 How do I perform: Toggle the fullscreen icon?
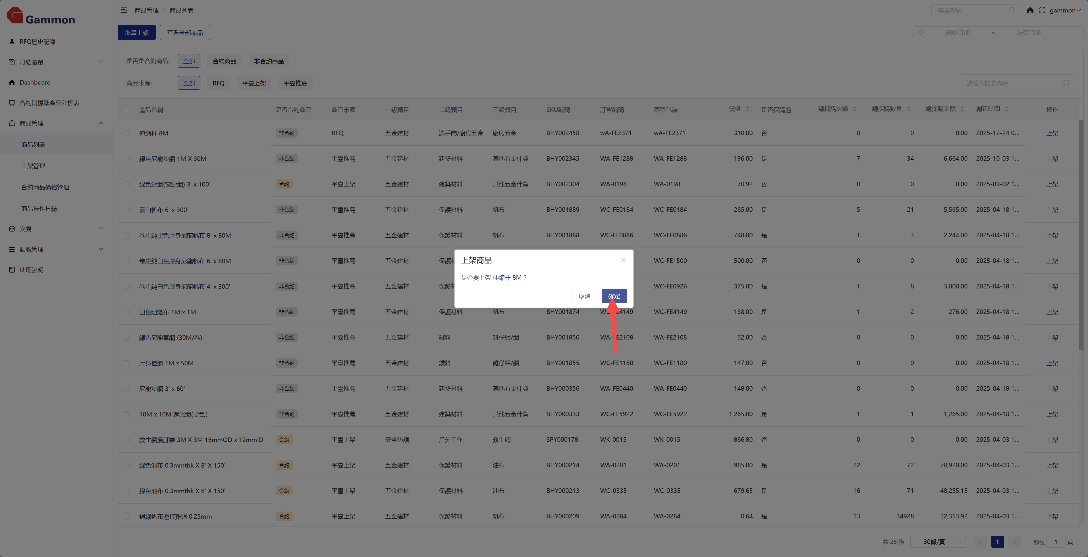coord(1042,10)
